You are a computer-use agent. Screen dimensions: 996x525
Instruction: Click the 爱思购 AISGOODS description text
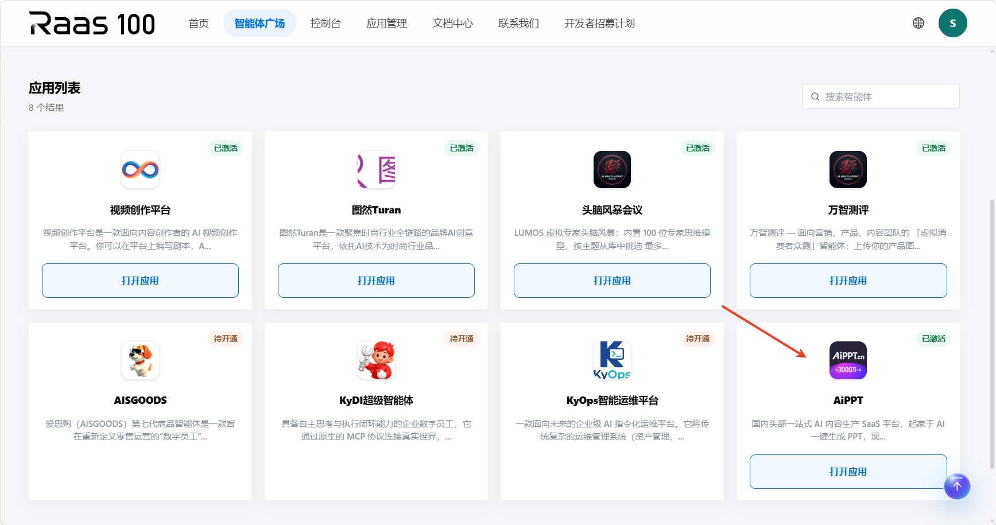click(140, 430)
